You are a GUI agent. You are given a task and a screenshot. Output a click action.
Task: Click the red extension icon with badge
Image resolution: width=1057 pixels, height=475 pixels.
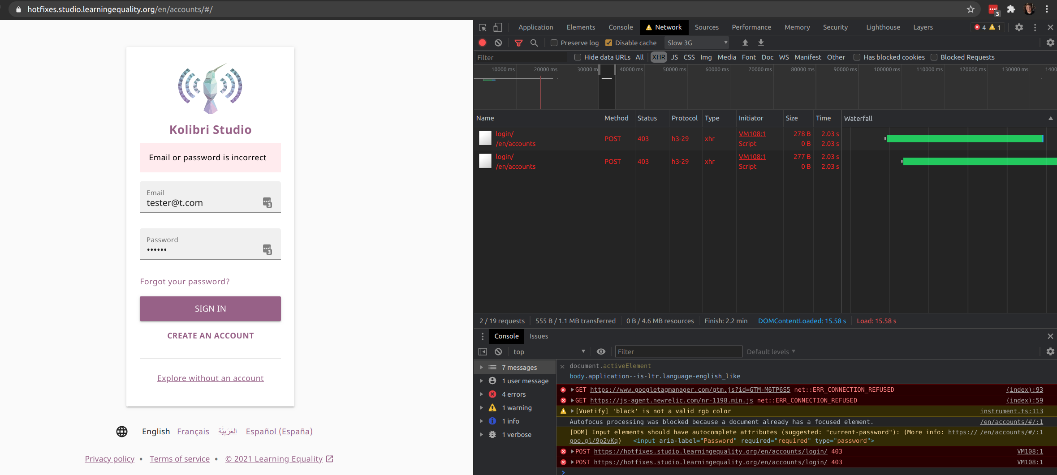tap(993, 10)
